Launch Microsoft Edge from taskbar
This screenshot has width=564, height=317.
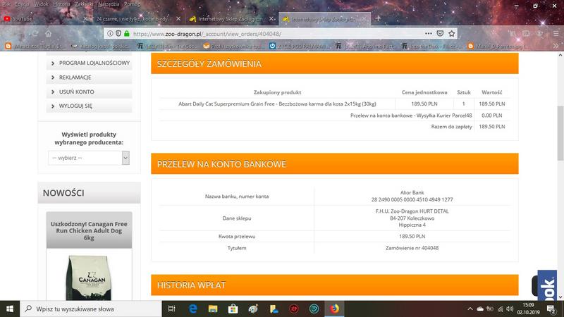192,309
